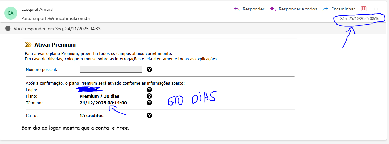Select sender name Ezequiel Amaral
Viewport: 389px width, 144px height.
pos(37,9)
